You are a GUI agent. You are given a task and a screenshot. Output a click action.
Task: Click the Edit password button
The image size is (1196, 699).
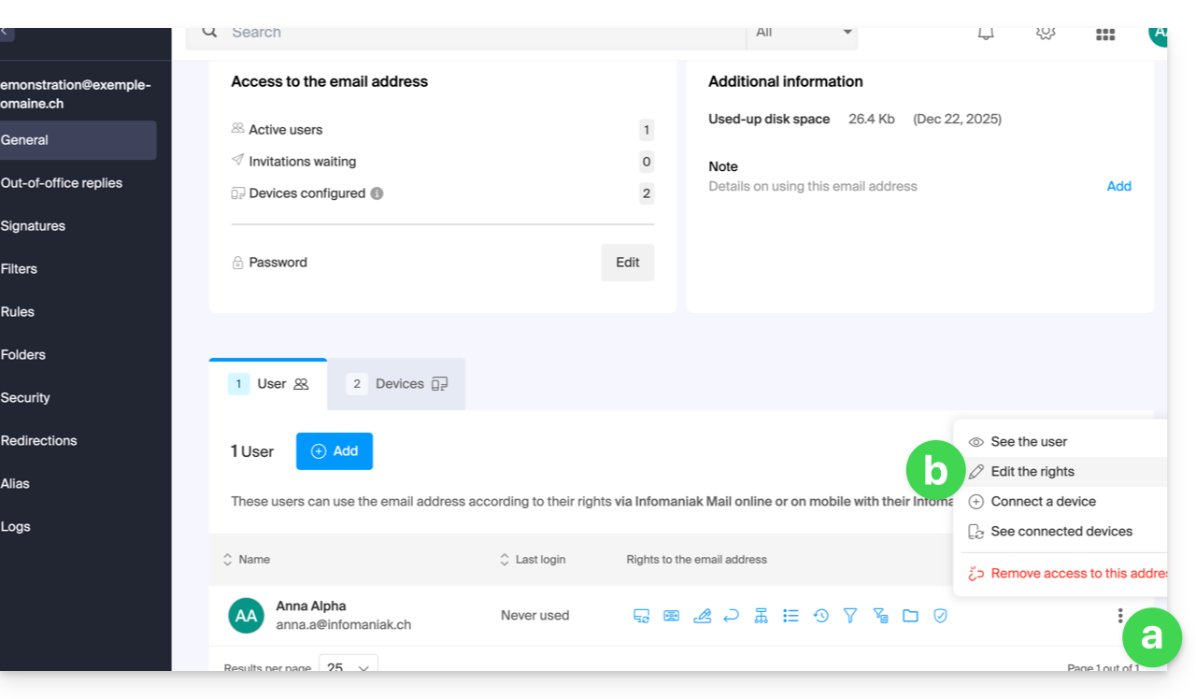[627, 263]
